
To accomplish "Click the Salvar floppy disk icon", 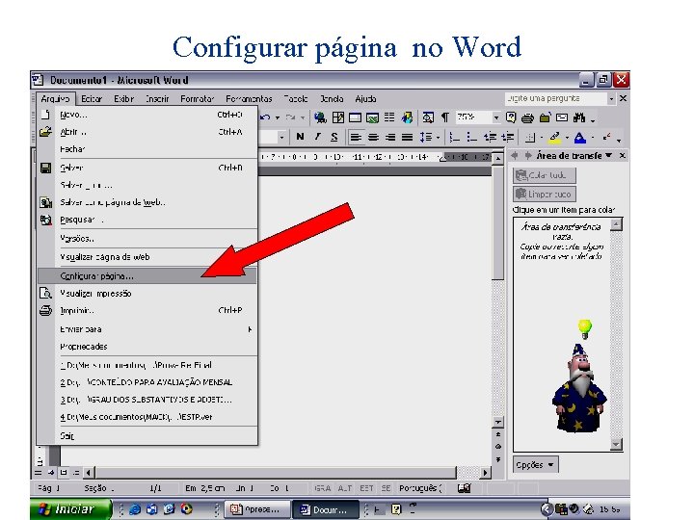I will [45, 168].
